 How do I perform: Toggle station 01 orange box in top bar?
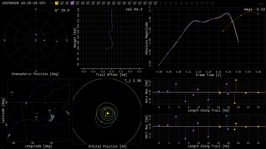[x=57, y=3]
